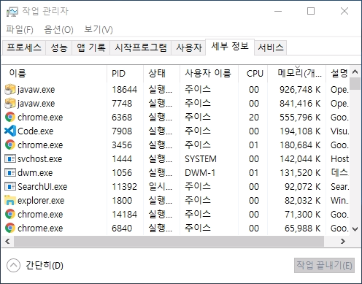Click the explorer.exe folder icon
362x284 pixels.
click(10, 200)
